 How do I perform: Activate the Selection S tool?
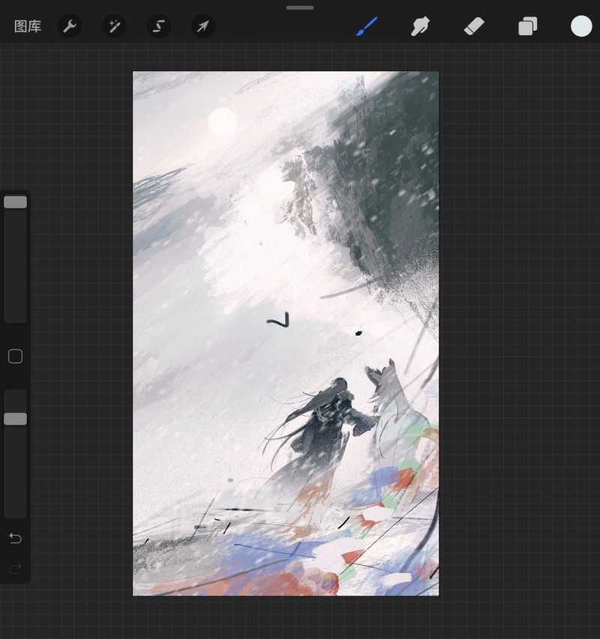point(159,26)
